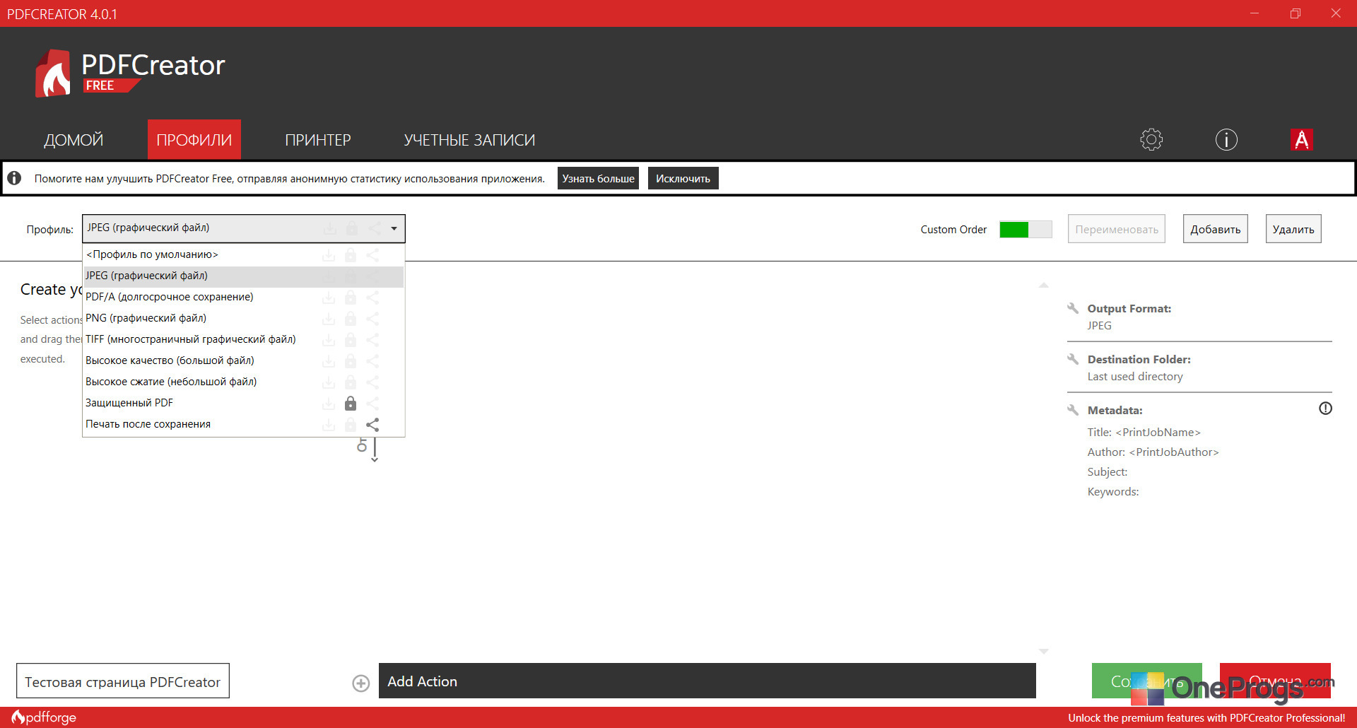Click the Переименовать button
This screenshot has height=728, width=1357.
coord(1117,229)
